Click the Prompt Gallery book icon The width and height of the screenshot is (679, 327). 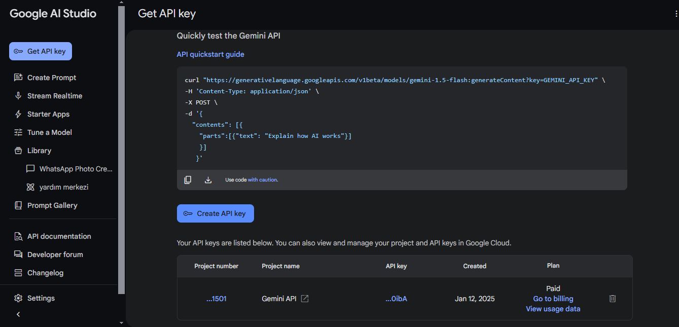point(18,205)
